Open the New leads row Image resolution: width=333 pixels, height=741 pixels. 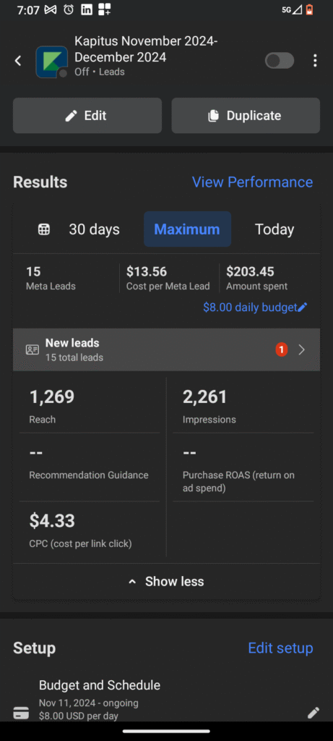pyautogui.click(x=166, y=350)
